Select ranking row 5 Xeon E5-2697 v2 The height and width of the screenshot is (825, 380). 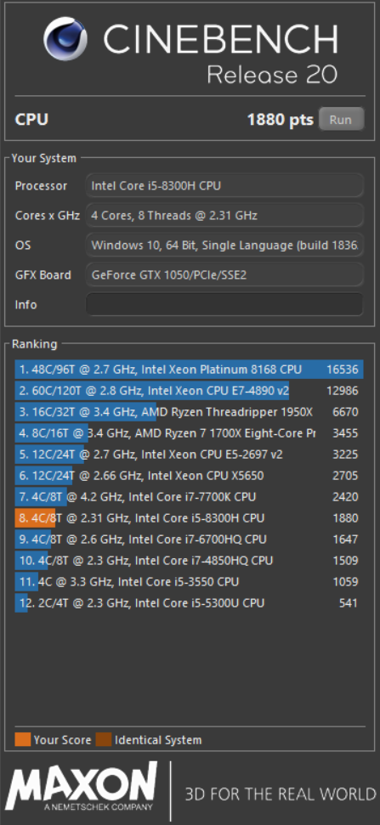(x=189, y=454)
